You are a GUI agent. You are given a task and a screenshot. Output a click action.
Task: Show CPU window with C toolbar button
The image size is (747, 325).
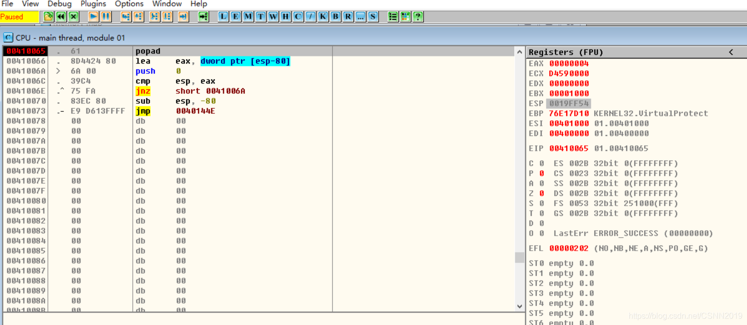click(298, 16)
